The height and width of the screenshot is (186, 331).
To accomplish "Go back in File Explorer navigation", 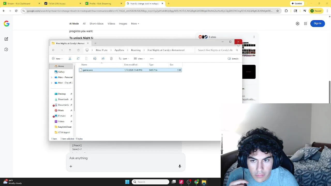I will (x=53, y=50).
